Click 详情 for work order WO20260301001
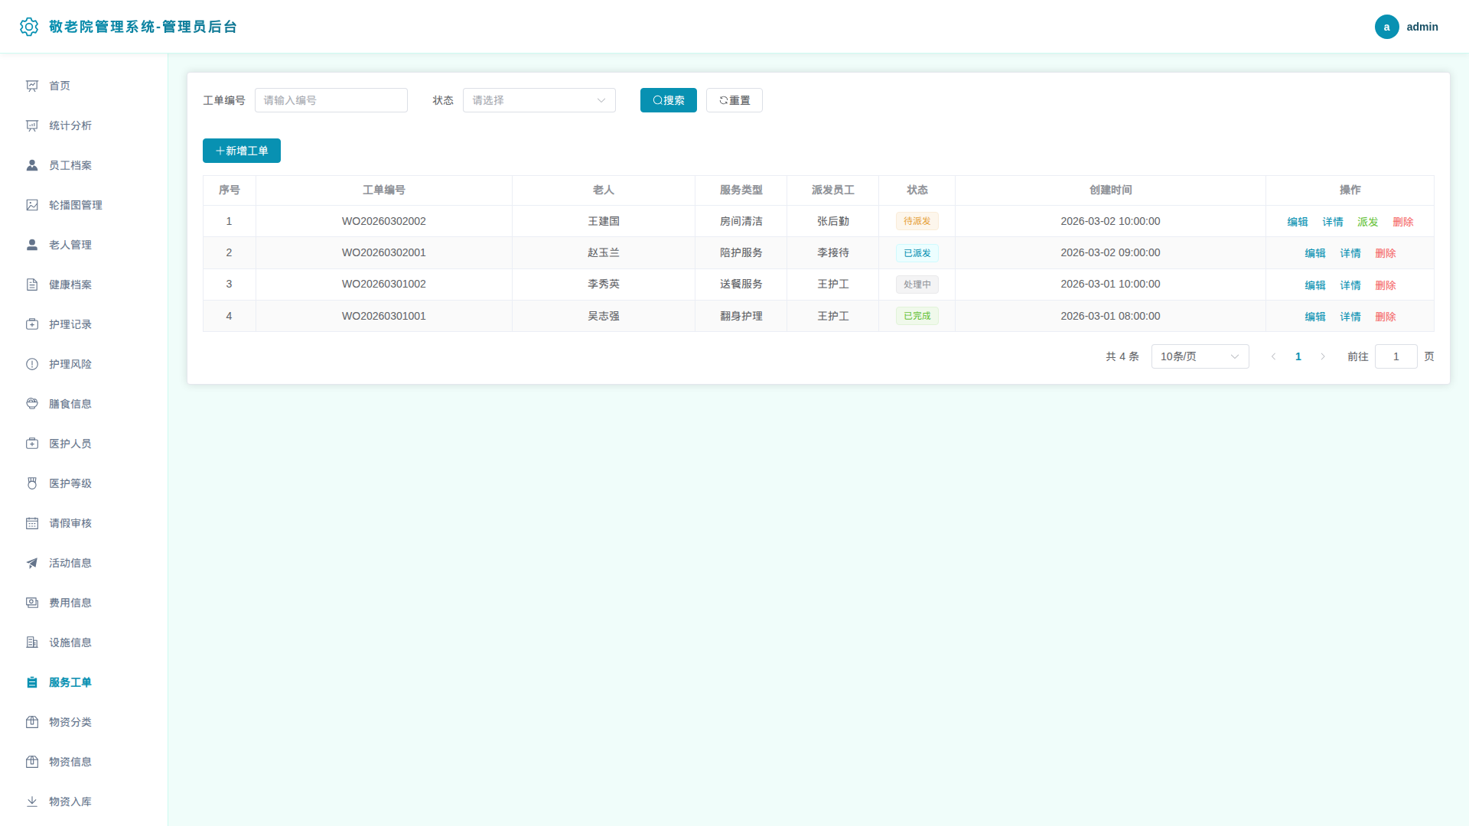1469x826 pixels. (x=1350, y=317)
